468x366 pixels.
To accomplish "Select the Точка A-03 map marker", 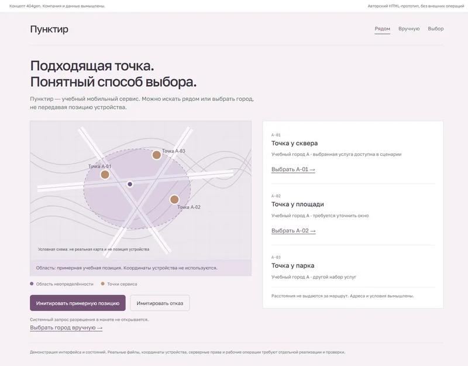I will point(156,155).
